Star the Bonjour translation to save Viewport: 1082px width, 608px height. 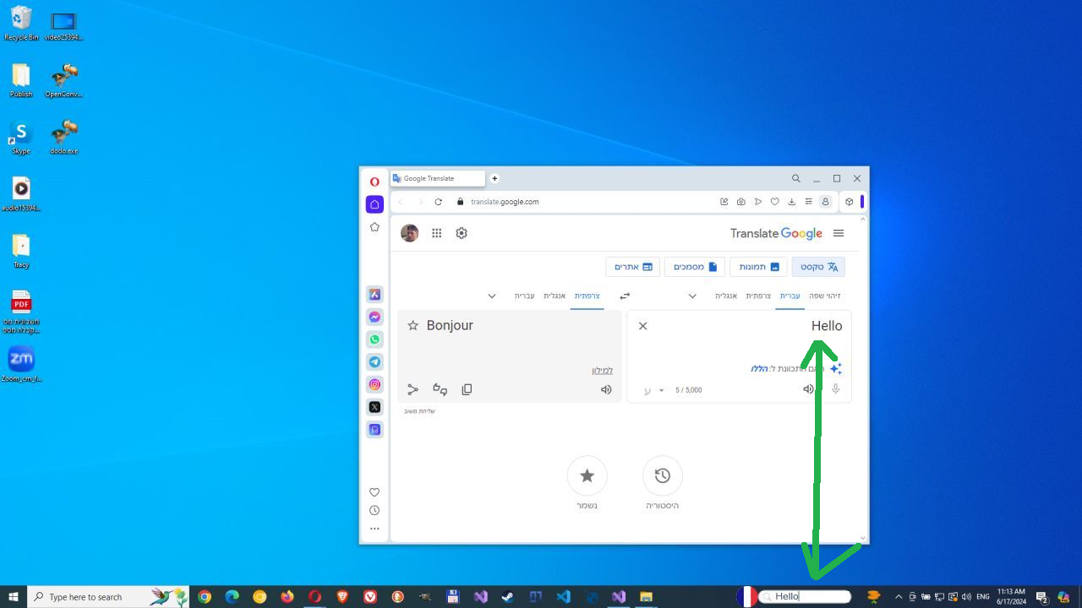coord(413,326)
